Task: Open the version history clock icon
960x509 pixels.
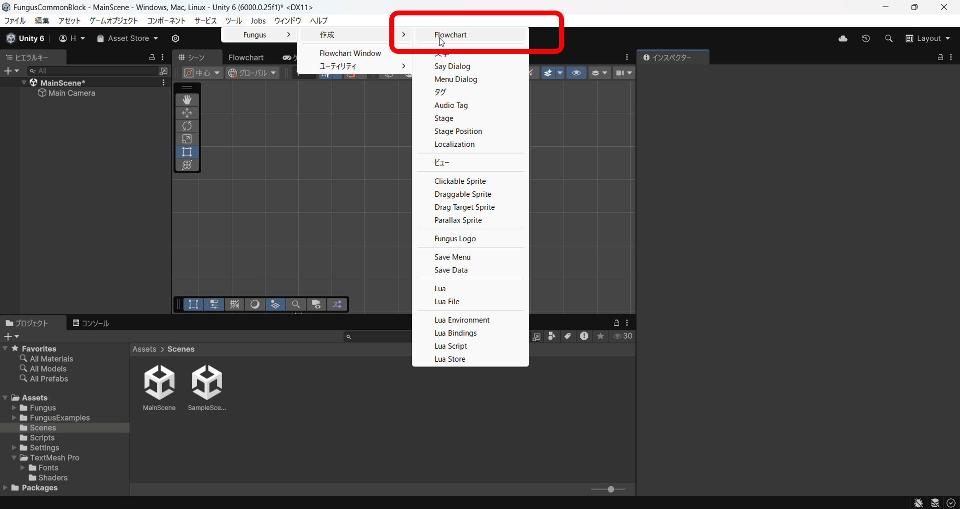Action: click(866, 38)
